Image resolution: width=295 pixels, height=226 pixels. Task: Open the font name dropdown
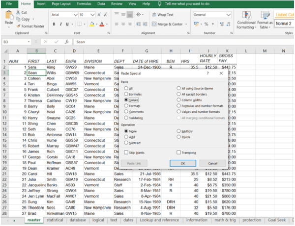click(74, 15)
